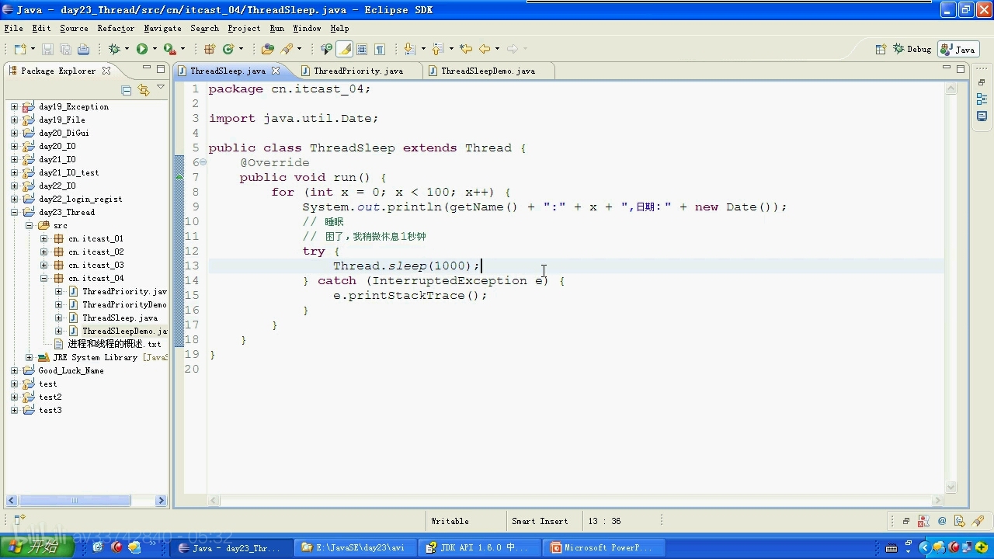Image resolution: width=994 pixels, height=559 pixels.
Task: Click the Debug bug toolbar icon
Action: click(114, 49)
